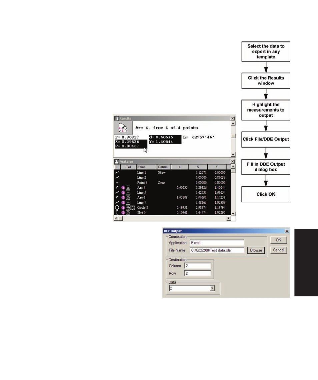The image size is (318, 380).
Task: Click the Results window scroll-up arrow
Action: click(233, 123)
